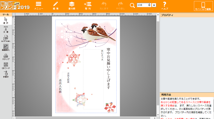Screen dimensions: 214x119
Task: Select the 手書き handwriting tool
Action: pos(6,75)
